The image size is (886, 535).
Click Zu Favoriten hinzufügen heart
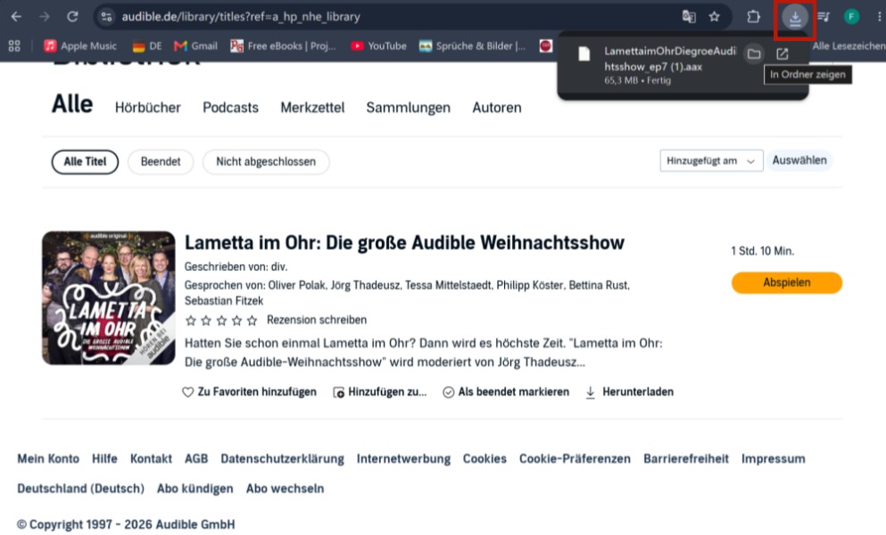pyautogui.click(x=249, y=392)
